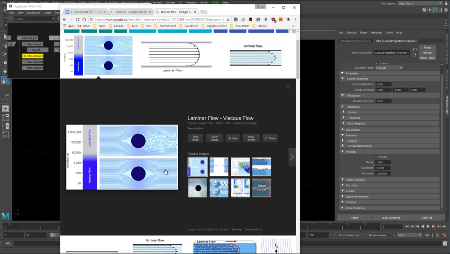The width and height of the screenshot is (450, 254).
Task: Select BIFROST_RIG node in Hypergraph
Action: tap(27, 38)
